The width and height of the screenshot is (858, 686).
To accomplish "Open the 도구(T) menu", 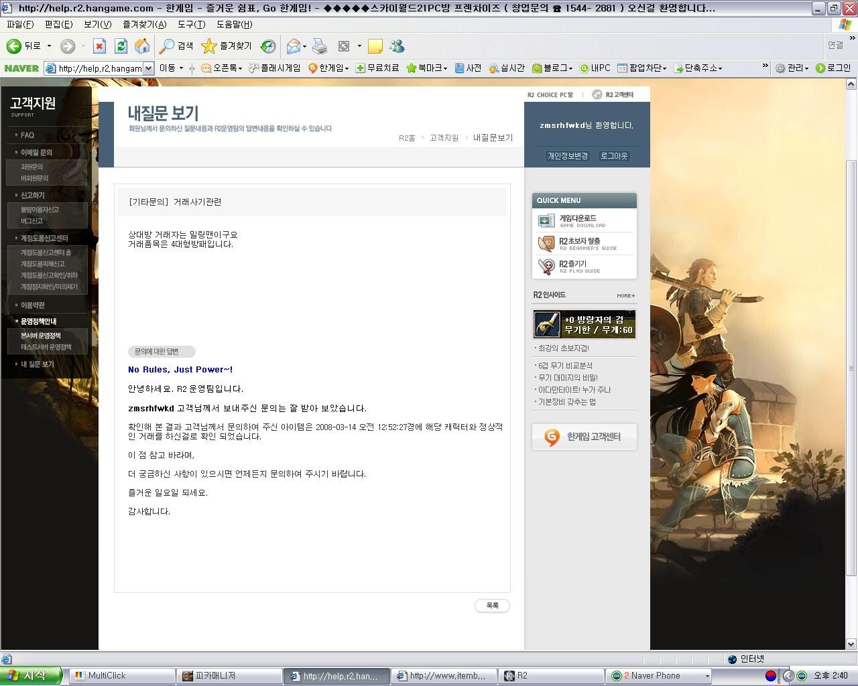I will point(192,24).
